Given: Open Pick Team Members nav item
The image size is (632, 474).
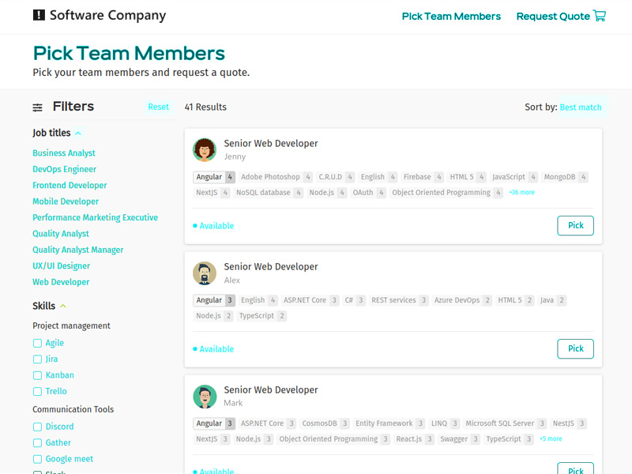Looking at the screenshot, I should pos(451,16).
